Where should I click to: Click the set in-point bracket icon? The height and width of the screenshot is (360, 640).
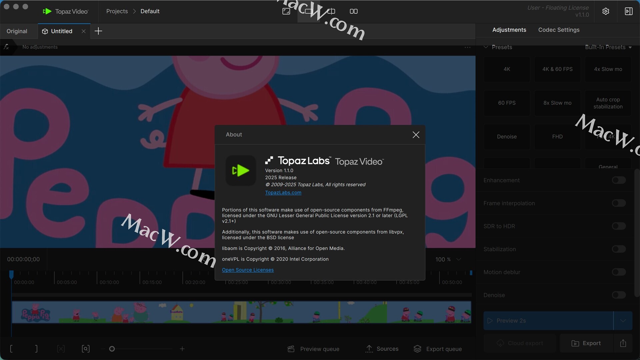point(11,349)
